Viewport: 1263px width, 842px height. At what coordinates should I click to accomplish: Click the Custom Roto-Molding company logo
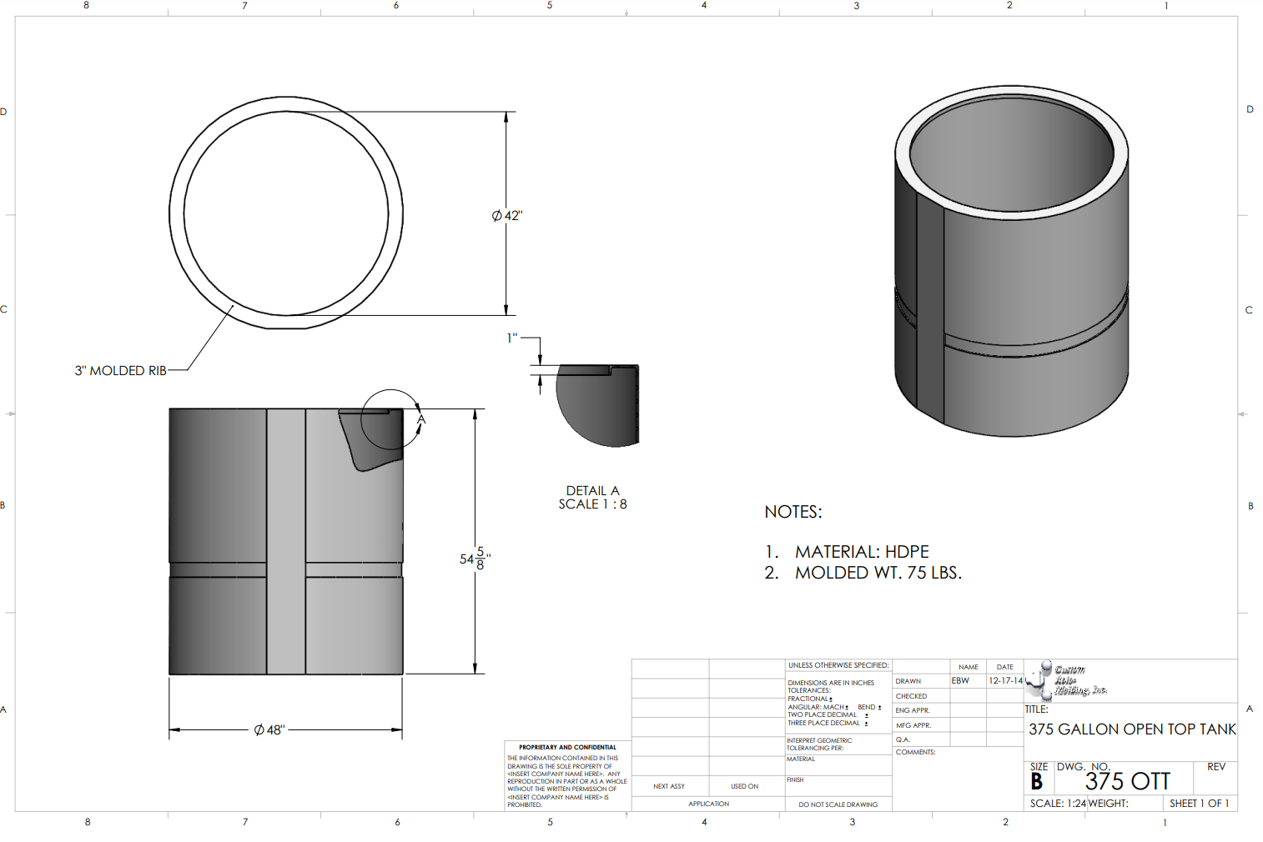[1066, 680]
